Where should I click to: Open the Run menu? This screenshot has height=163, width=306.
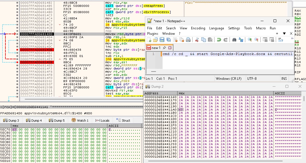point(273,28)
